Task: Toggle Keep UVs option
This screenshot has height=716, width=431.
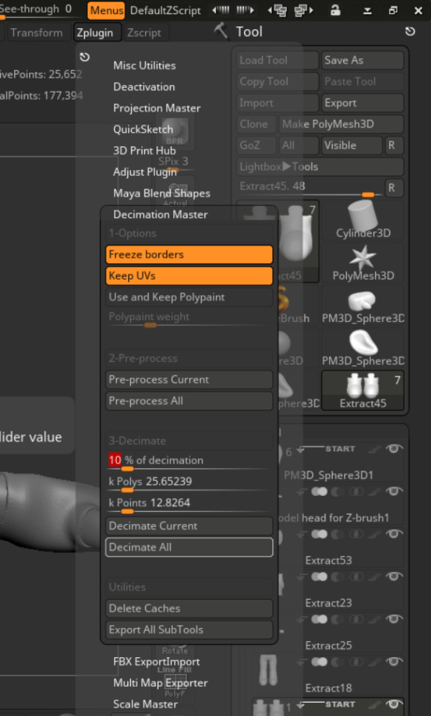Action: click(x=189, y=276)
